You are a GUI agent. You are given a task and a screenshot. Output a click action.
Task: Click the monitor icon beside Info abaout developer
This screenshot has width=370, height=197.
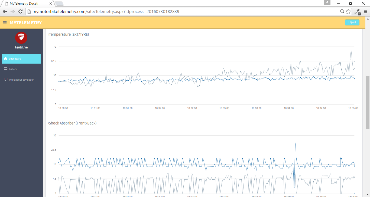pyautogui.click(x=6, y=80)
